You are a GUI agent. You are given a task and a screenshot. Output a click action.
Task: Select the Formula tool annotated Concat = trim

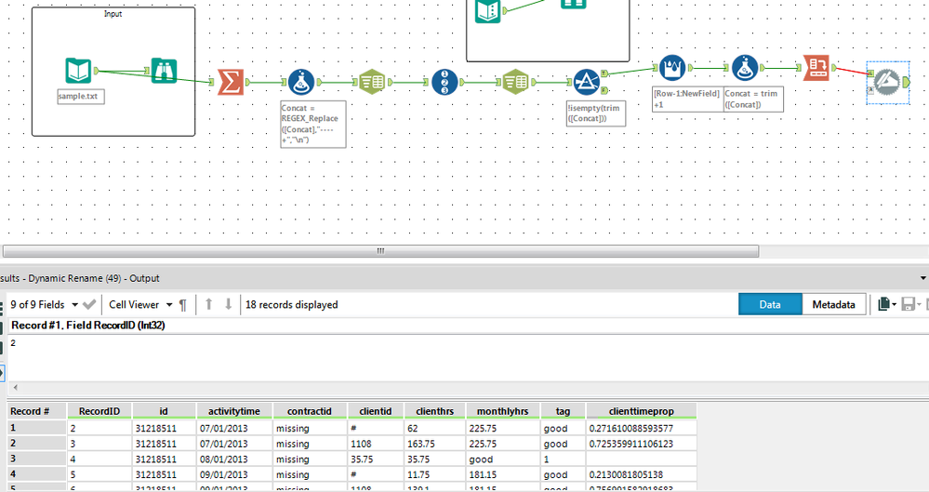click(745, 68)
